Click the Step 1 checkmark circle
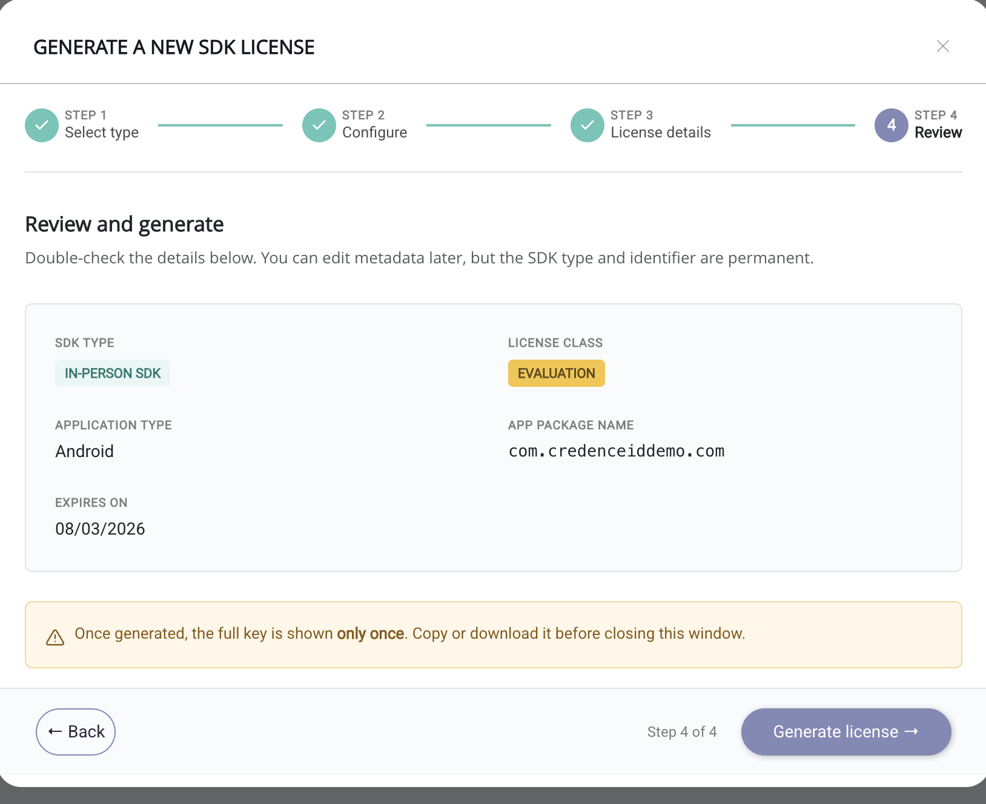The width and height of the screenshot is (986, 804). point(42,125)
